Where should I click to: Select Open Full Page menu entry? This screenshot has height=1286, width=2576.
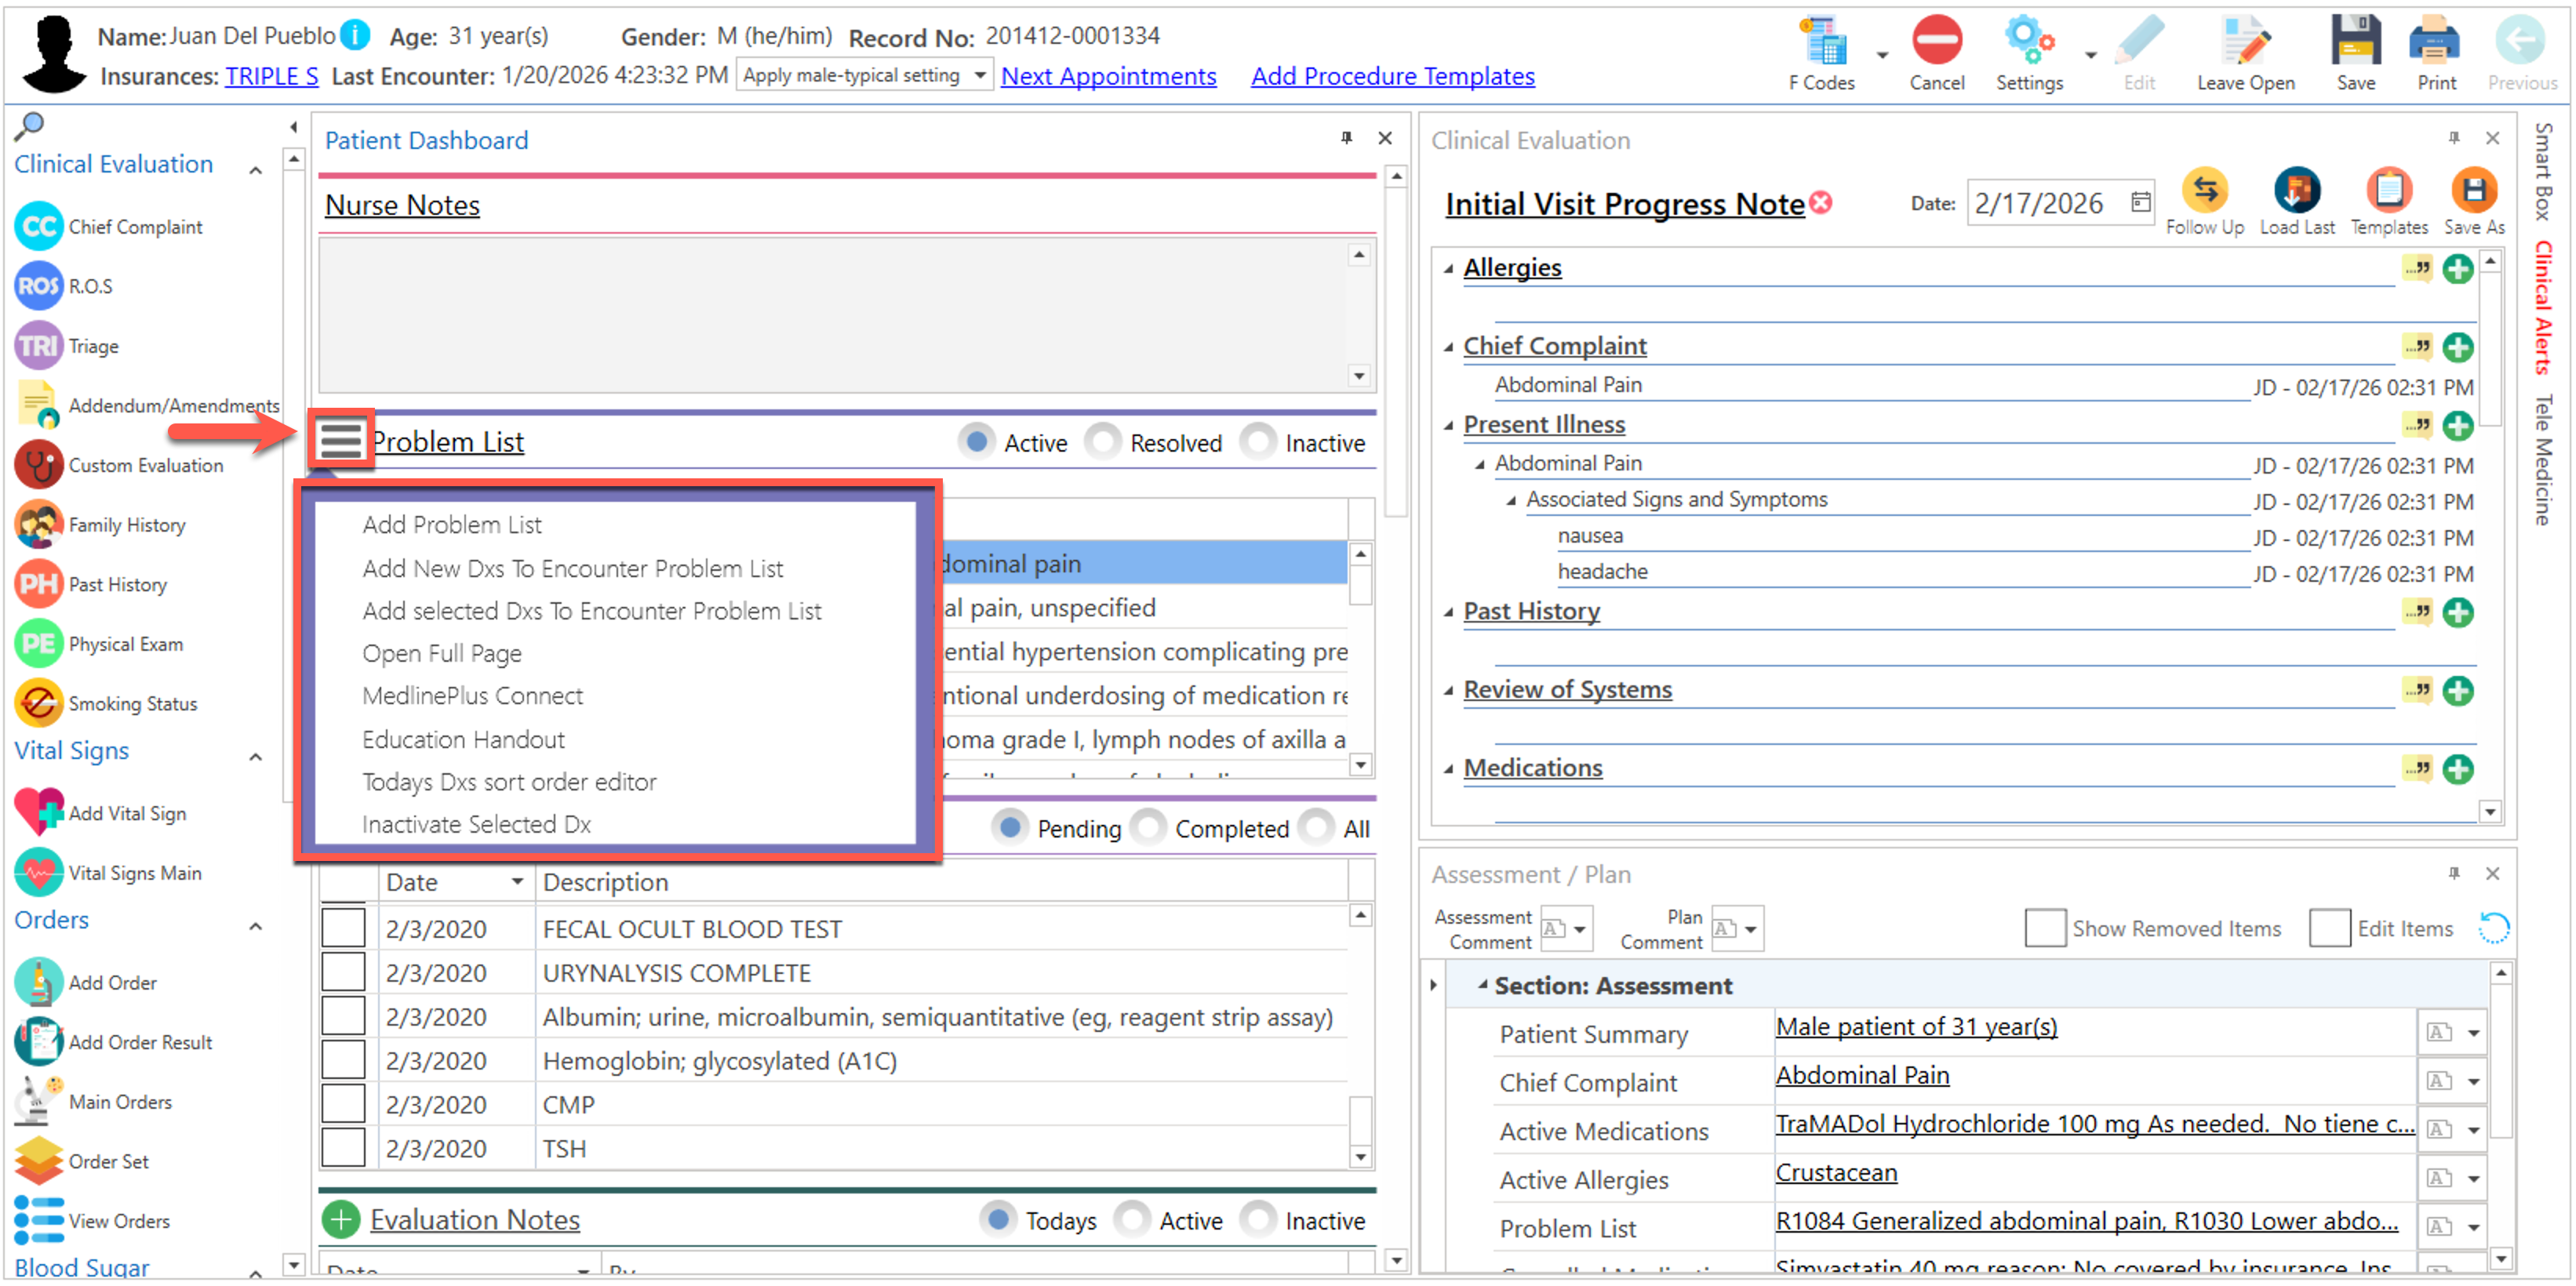tap(442, 653)
